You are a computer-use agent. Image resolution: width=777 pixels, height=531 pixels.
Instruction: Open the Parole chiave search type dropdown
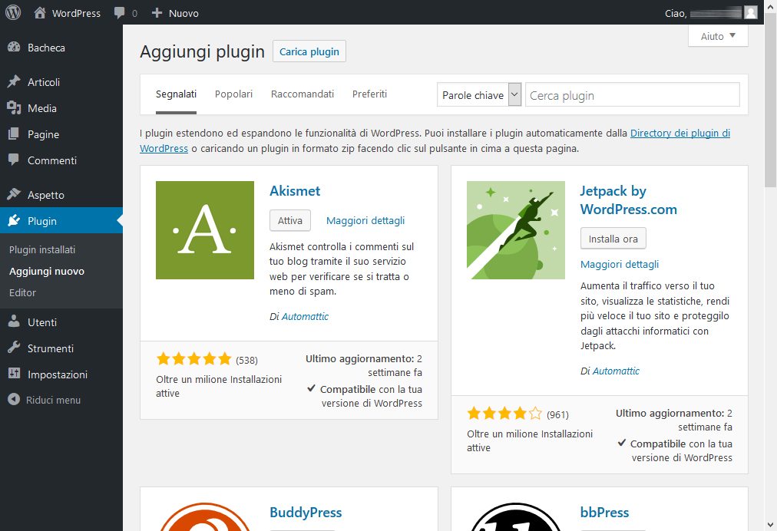479,95
